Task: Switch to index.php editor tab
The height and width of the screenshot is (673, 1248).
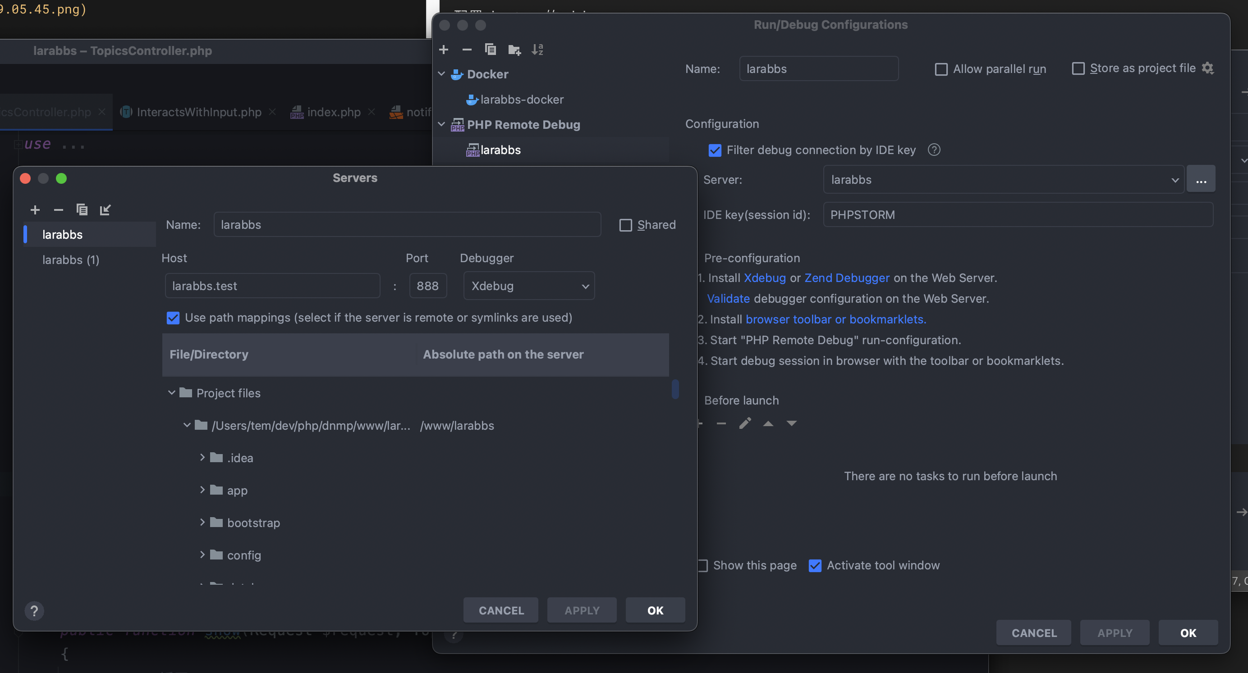Action: pos(333,112)
